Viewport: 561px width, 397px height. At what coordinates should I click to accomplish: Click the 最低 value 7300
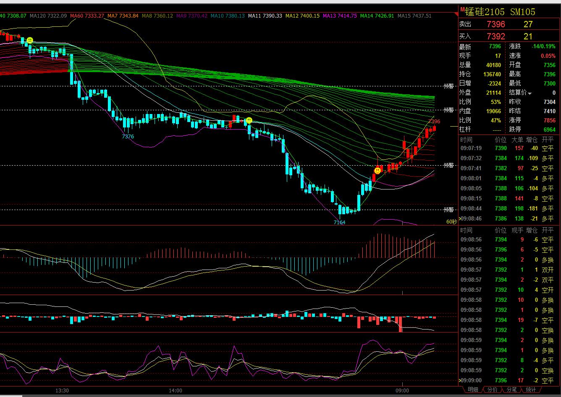click(x=549, y=83)
